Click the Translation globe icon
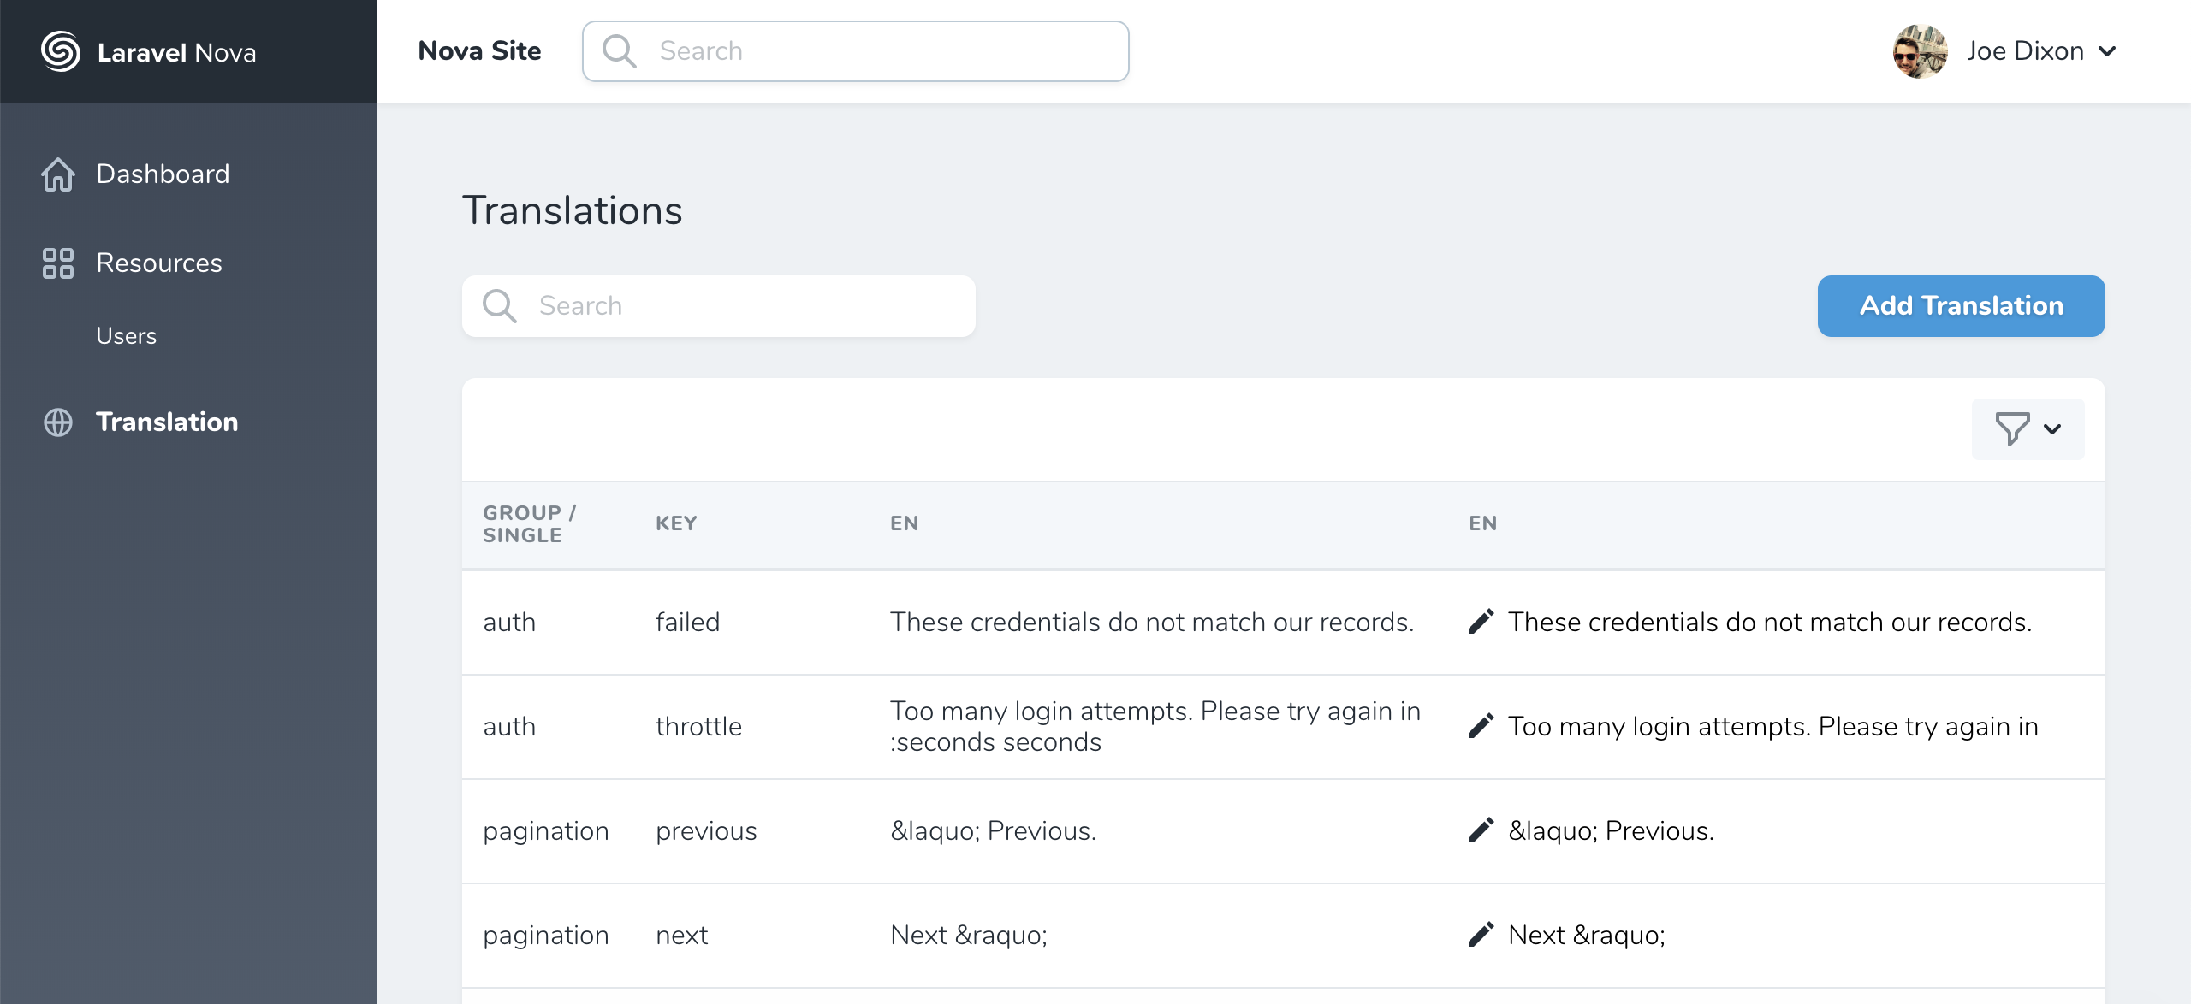Viewport: 2191px width, 1004px height. point(58,422)
